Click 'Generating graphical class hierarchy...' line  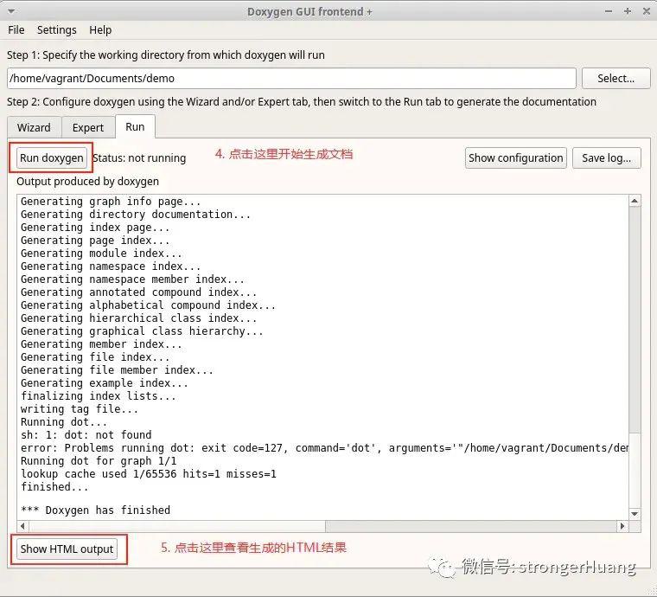142,331
